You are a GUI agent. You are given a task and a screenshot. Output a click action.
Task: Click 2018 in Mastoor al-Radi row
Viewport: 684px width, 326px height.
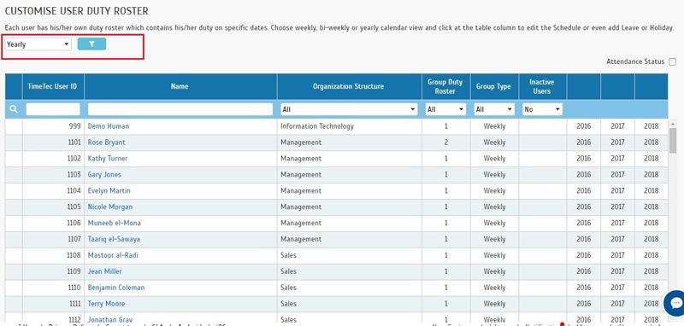[652, 255]
